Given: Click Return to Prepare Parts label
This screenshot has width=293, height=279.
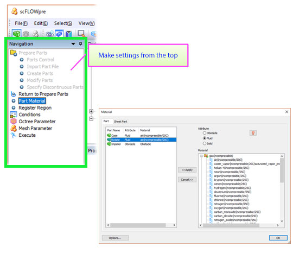Looking at the screenshot, I should [43, 94].
